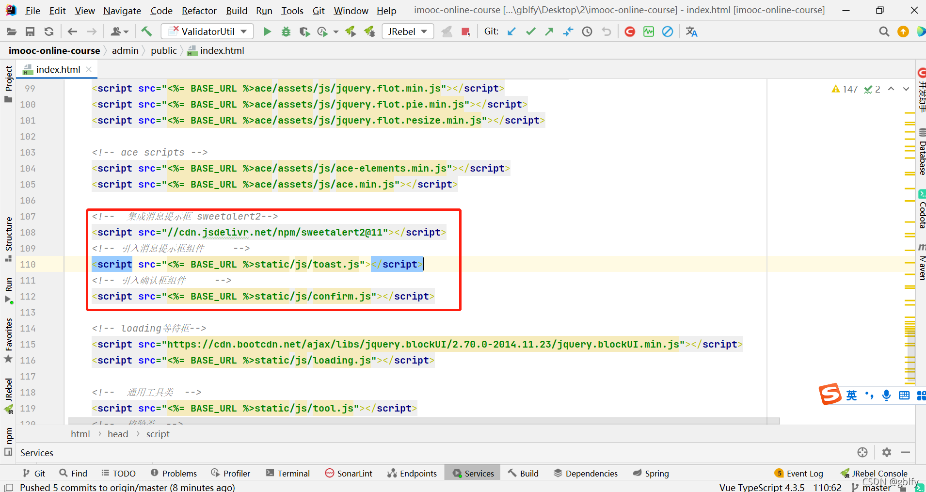Debug with the green bug icon
The height and width of the screenshot is (492, 926).
click(286, 32)
